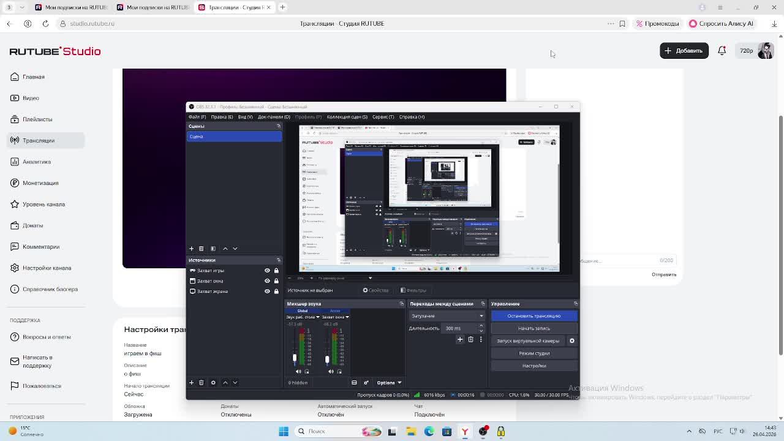The width and height of the screenshot is (784, 441).
Task: Open OBS 'Правка (E)' menu
Action: [x=222, y=117]
